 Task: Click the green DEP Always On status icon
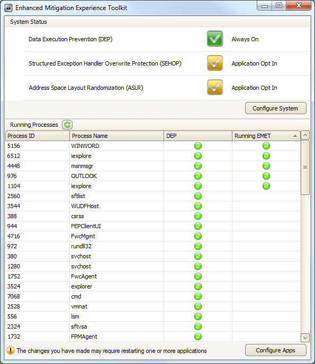[x=215, y=39]
